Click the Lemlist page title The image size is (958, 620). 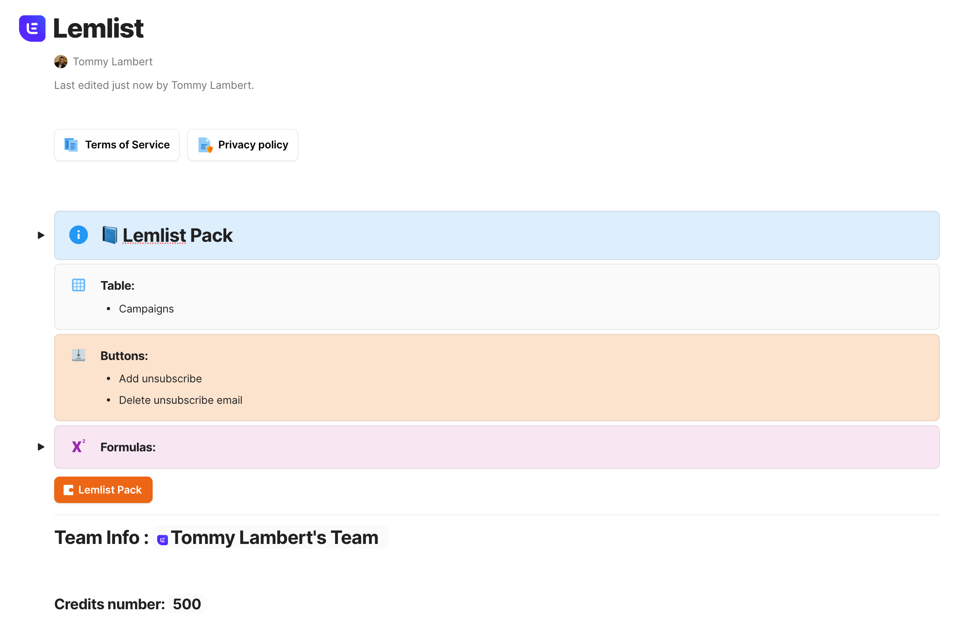(x=98, y=29)
